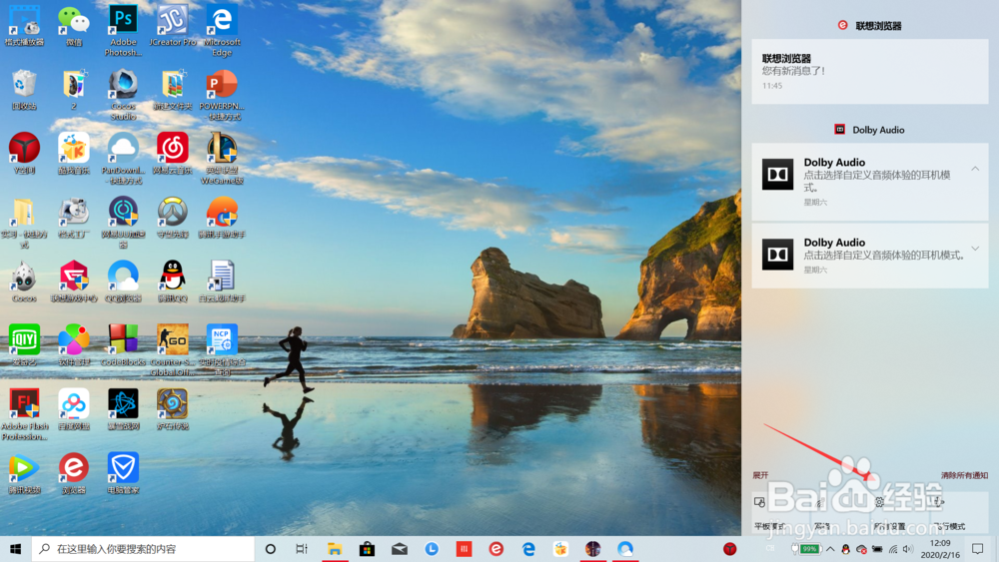
Task: Open the 联想浏览器 new message notification
Action: pos(870,71)
